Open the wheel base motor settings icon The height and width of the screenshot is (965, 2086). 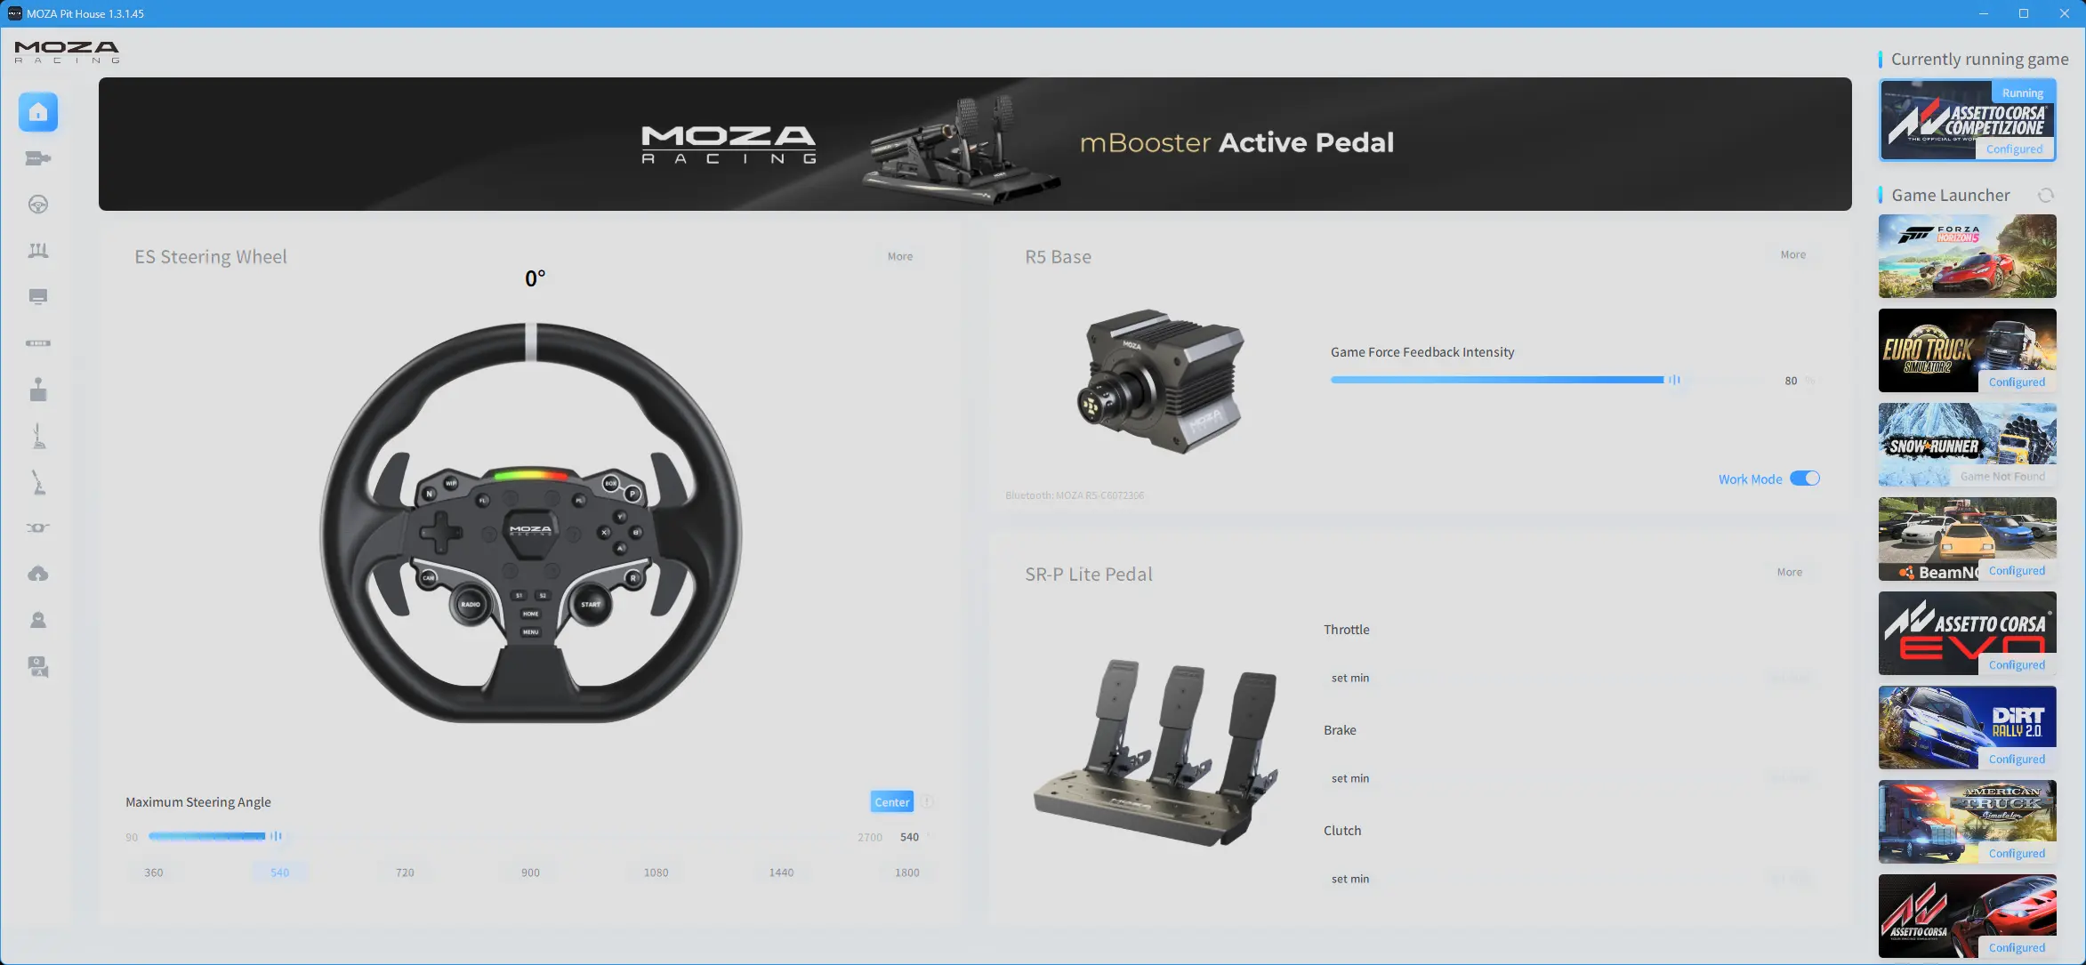click(38, 158)
